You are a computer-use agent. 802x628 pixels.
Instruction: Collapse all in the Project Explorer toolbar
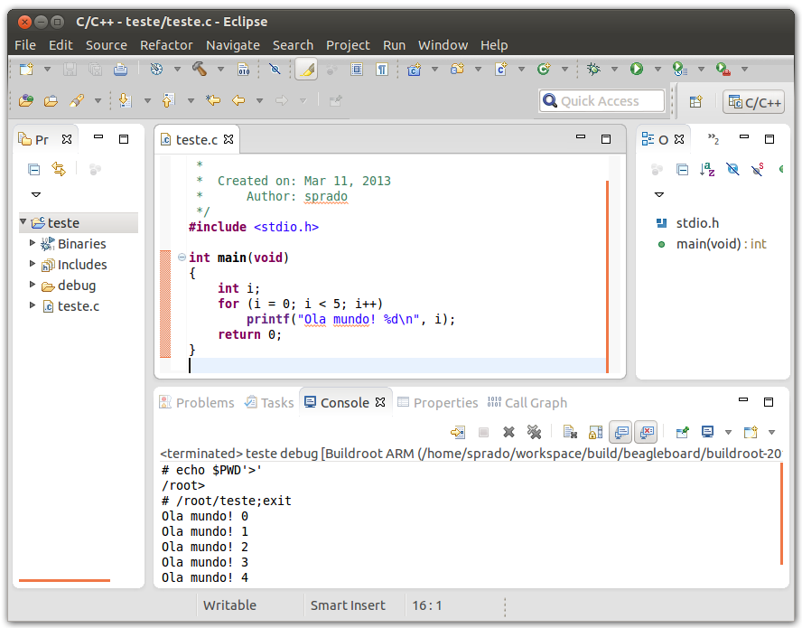33,169
